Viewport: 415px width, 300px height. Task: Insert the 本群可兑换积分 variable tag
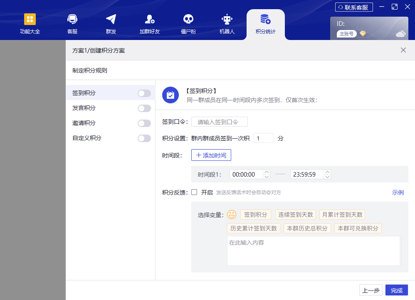coord(358,228)
